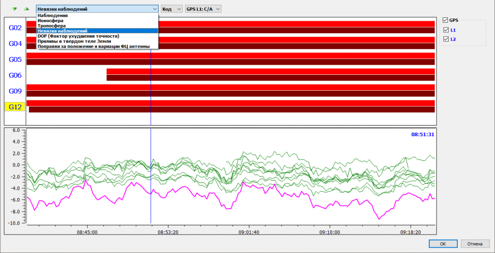The image size is (495, 253).
Task: Select satellite G06 label
Action: [x=15, y=75]
